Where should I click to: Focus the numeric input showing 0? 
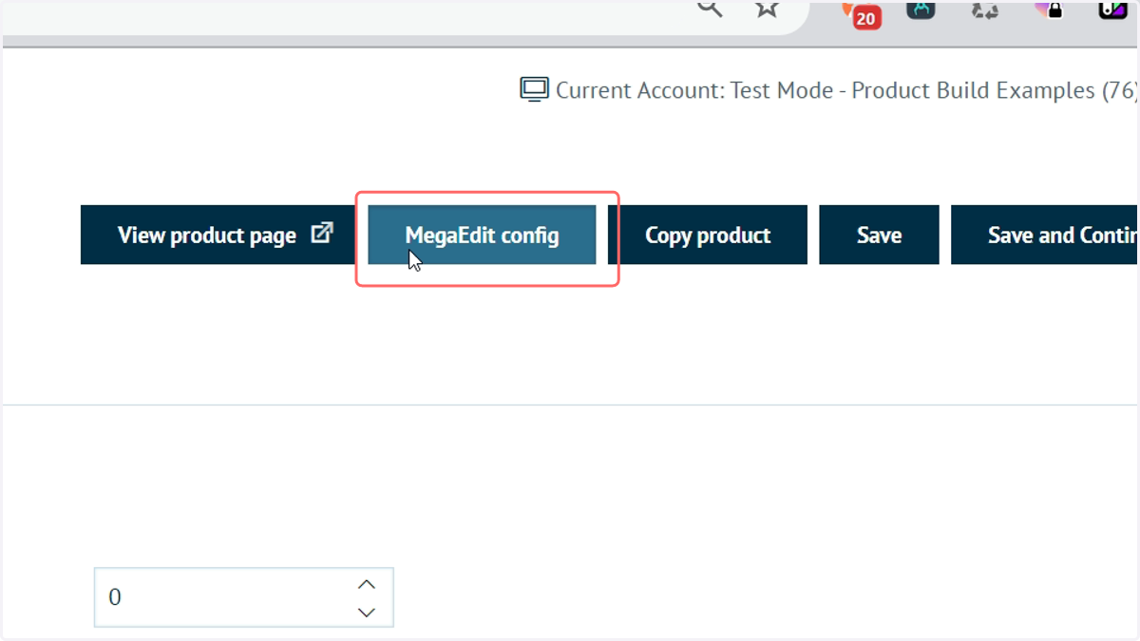click(244, 597)
